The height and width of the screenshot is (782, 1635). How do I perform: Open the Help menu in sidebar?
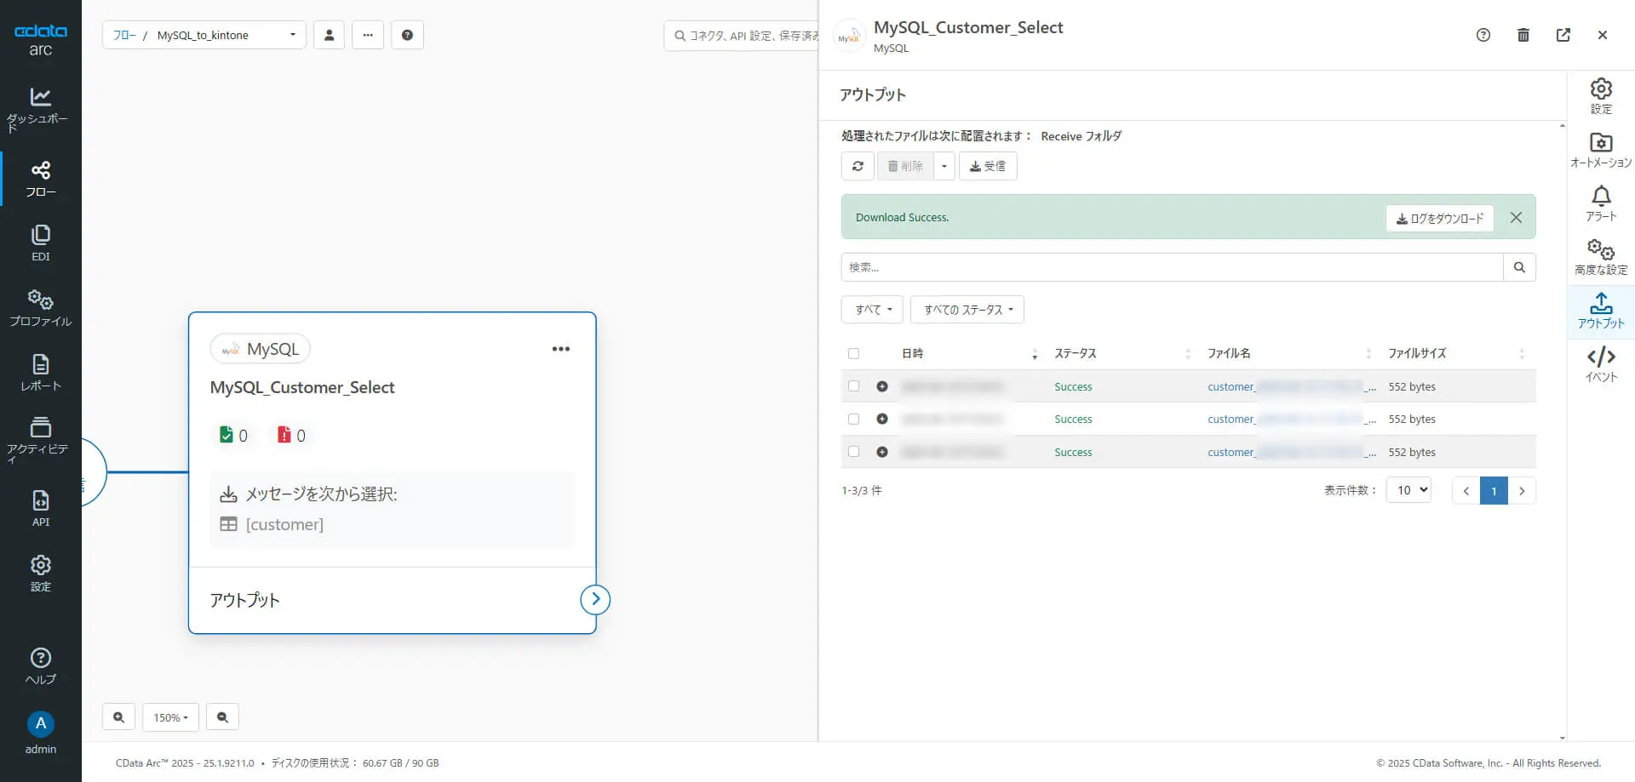point(40,666)
